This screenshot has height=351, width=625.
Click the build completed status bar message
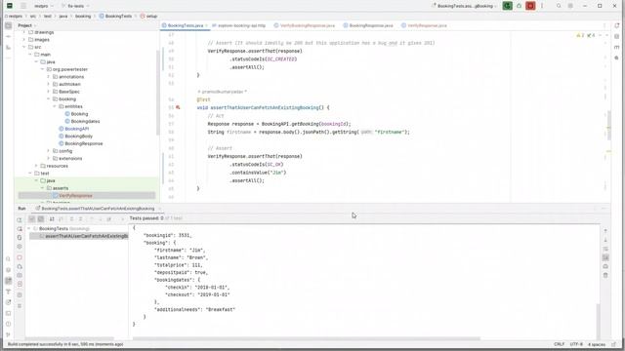65,344
